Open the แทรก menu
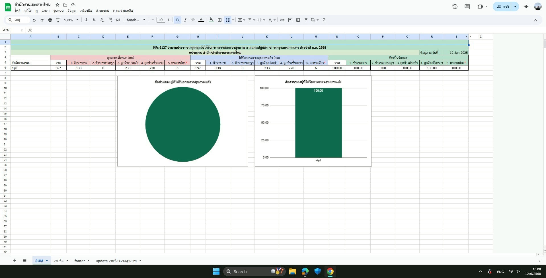Image resolution: width=546 pixels, height=278 pixels. pyautogui.click(x=45, y=11)
